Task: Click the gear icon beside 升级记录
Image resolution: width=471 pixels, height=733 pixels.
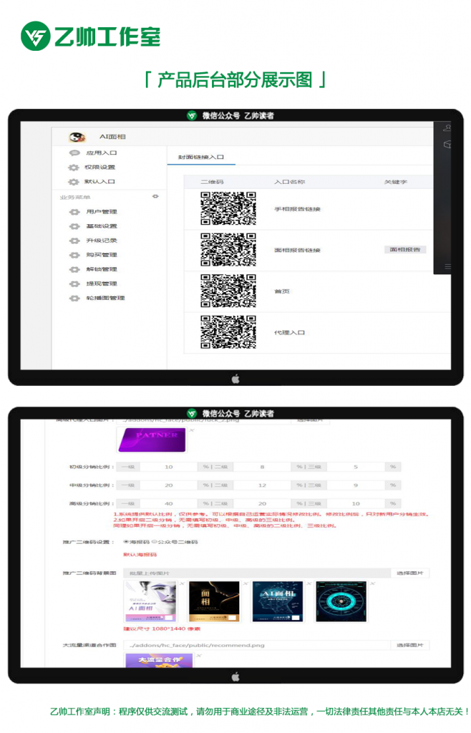Action: (74, 241)
